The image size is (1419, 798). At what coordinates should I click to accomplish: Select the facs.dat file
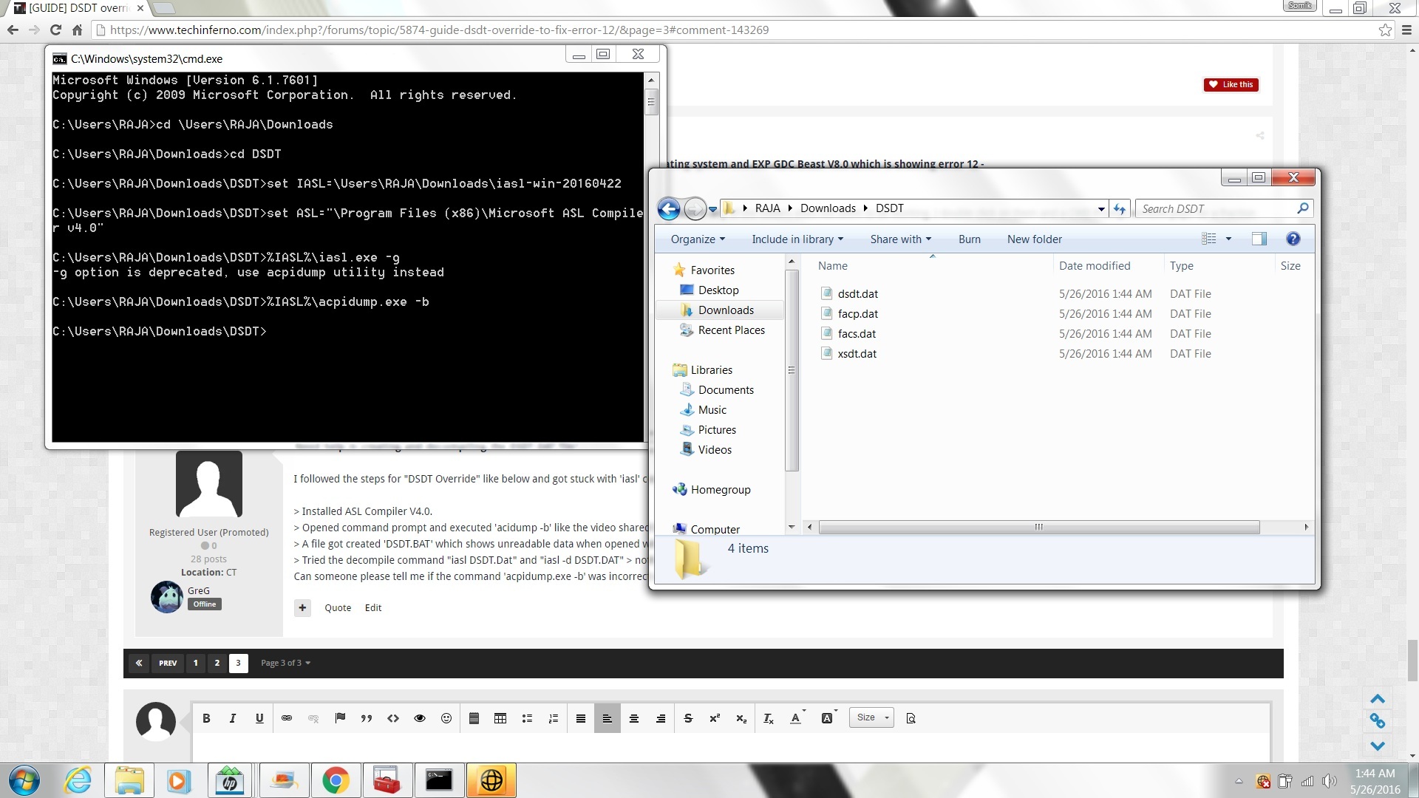tap(857, 334)
